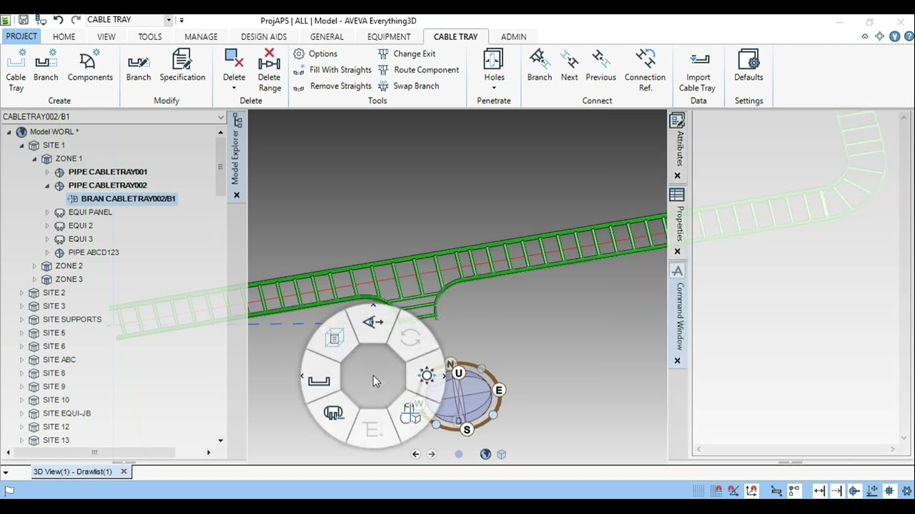The image size is (915, 514).
Task: Expand PIPE CABLETRAY001 node
Action: (47, 172)
